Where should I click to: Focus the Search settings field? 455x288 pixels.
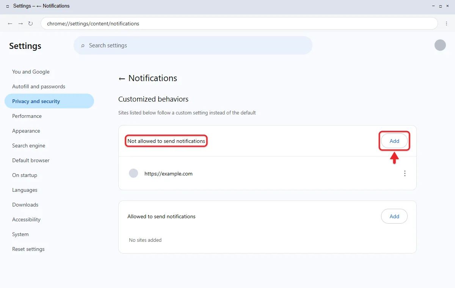pos(193,45)
